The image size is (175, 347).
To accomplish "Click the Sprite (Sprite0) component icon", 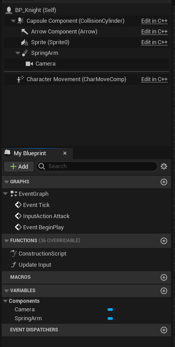I will point(24,42).
